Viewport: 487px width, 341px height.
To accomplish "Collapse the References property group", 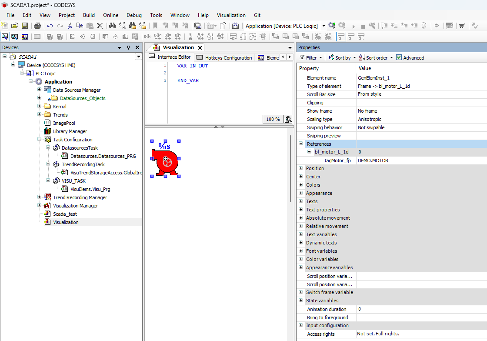I will pos(300,144).
